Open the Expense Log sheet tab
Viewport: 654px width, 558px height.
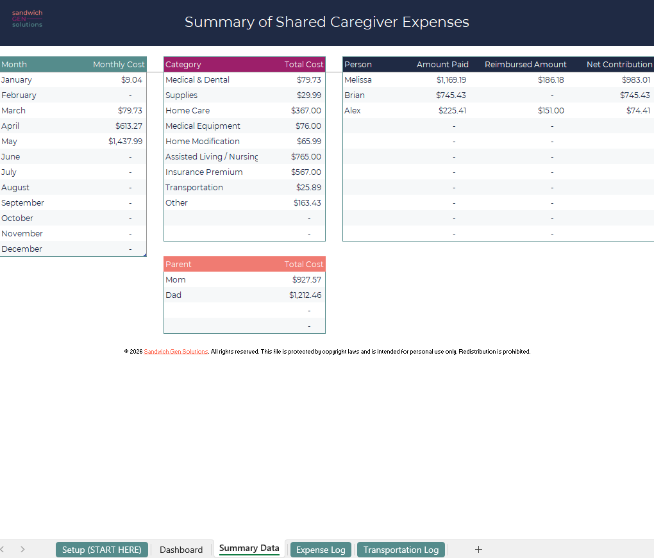pos(321,550)
